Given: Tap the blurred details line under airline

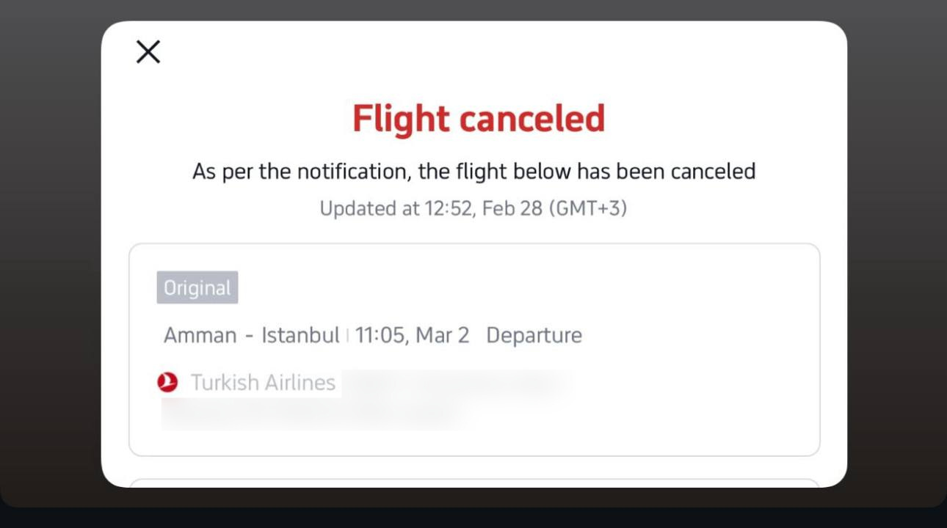Looking at the screenshot, I should pos(308,415).
